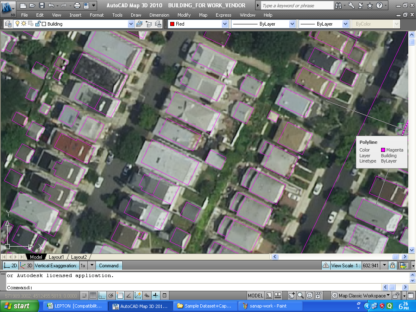Image resolution: width=416 pixels, height=312 pixels.
Task: Expand the quick access toolbar customize arrow
Action: coord(94,5)
